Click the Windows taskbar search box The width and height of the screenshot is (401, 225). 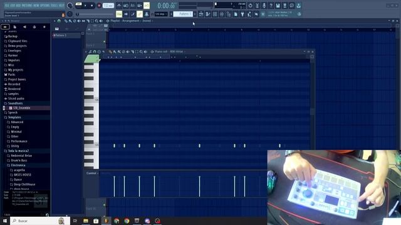[40, 221]
